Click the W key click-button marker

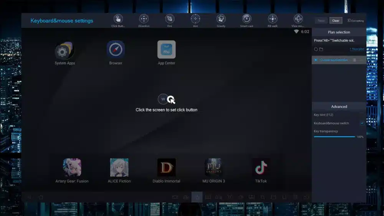(163, 99)
